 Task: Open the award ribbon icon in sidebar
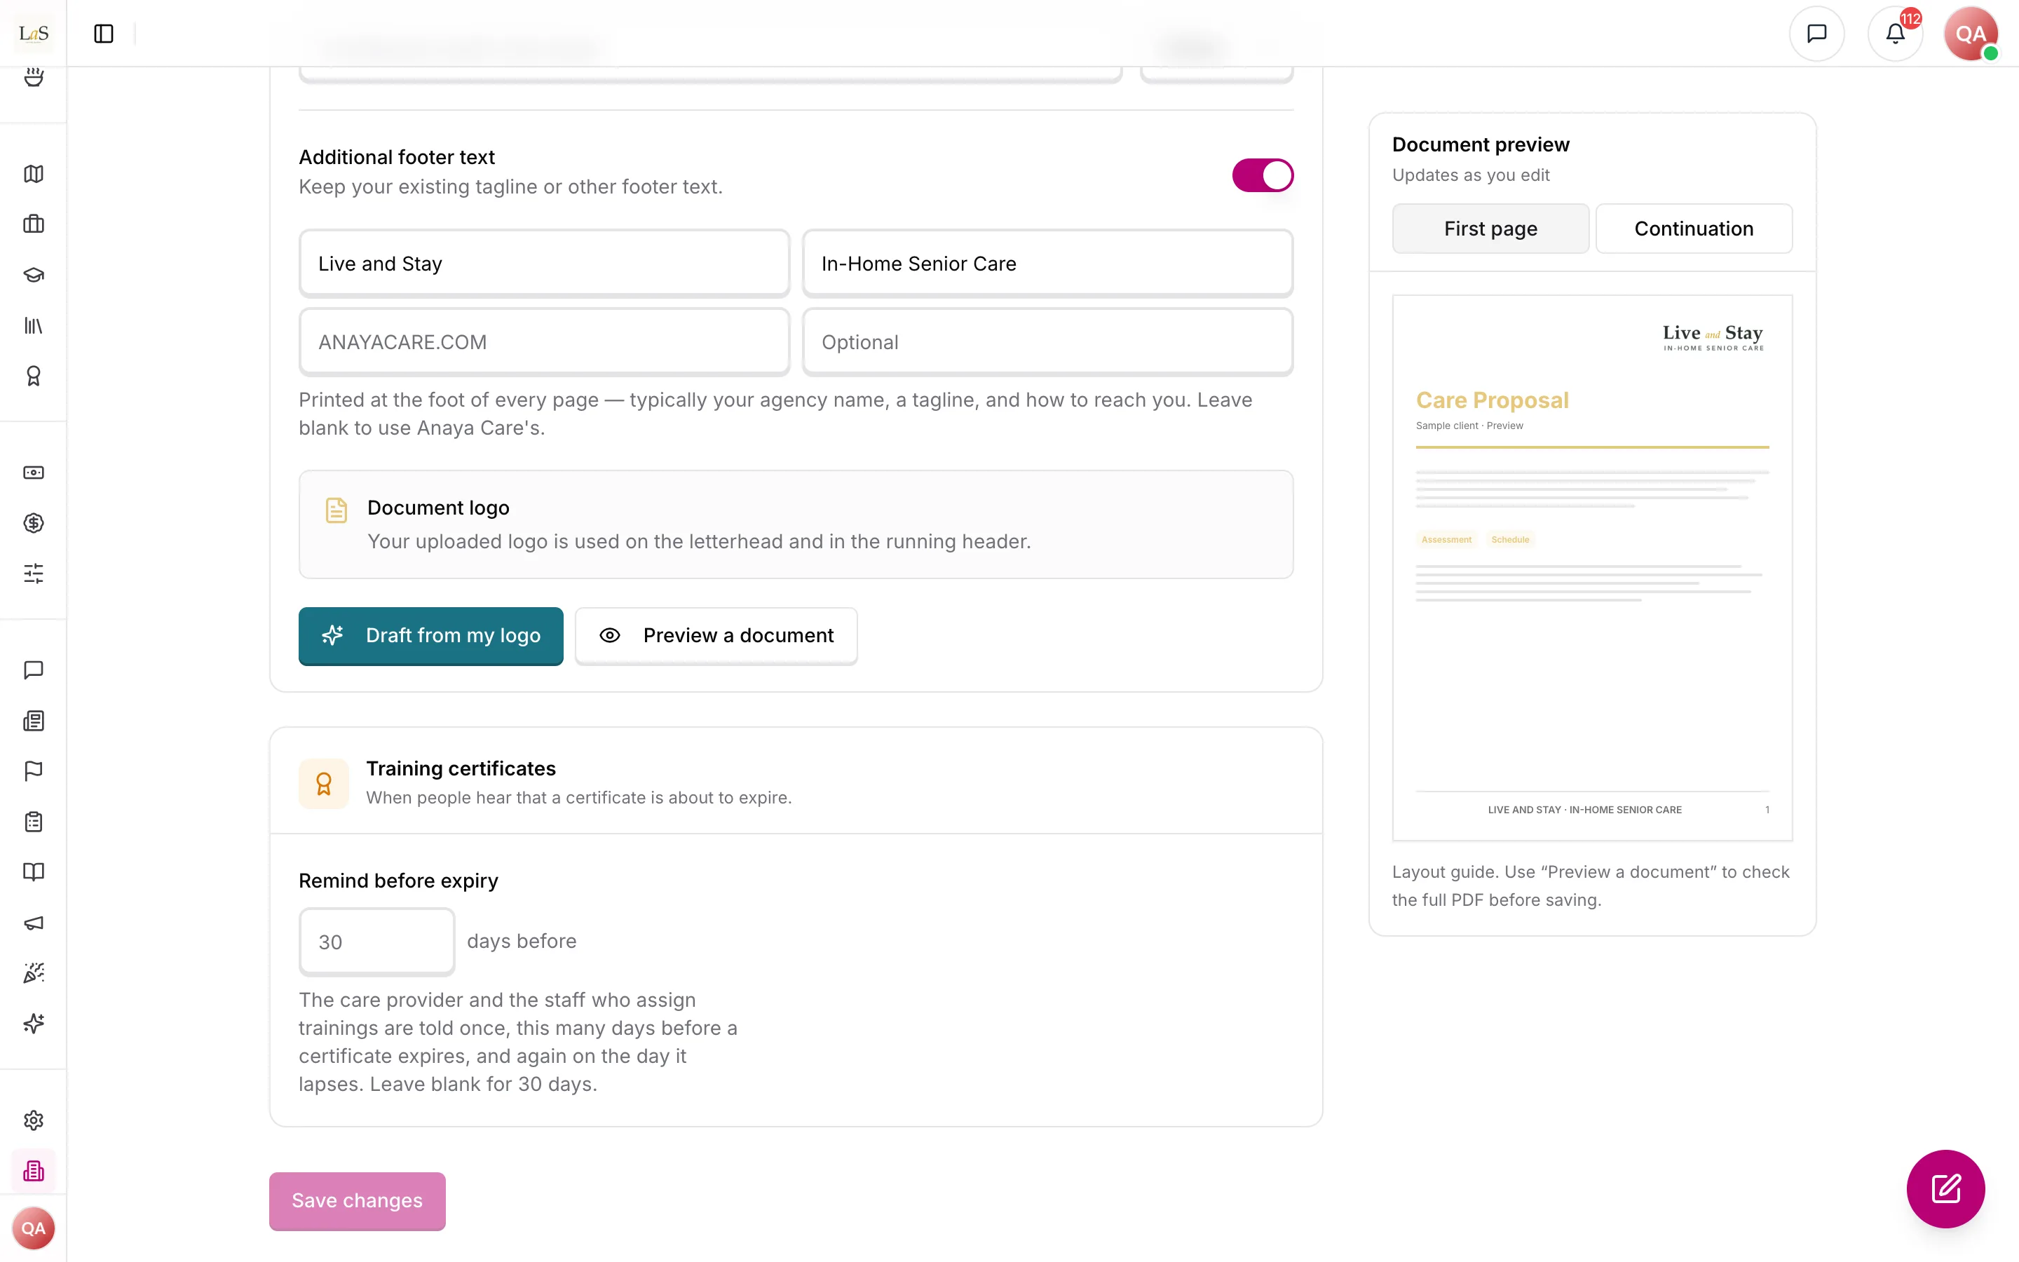34,376
